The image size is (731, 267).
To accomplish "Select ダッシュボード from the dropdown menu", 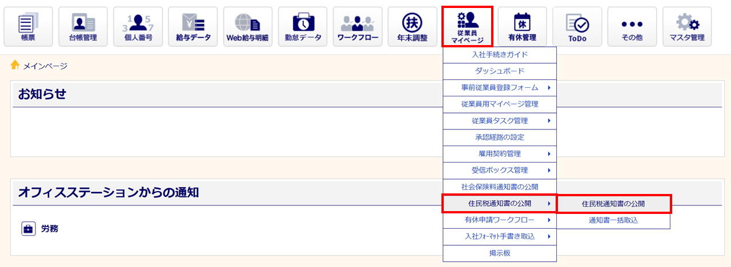I will pyautogui.click(x=500, y=71).
